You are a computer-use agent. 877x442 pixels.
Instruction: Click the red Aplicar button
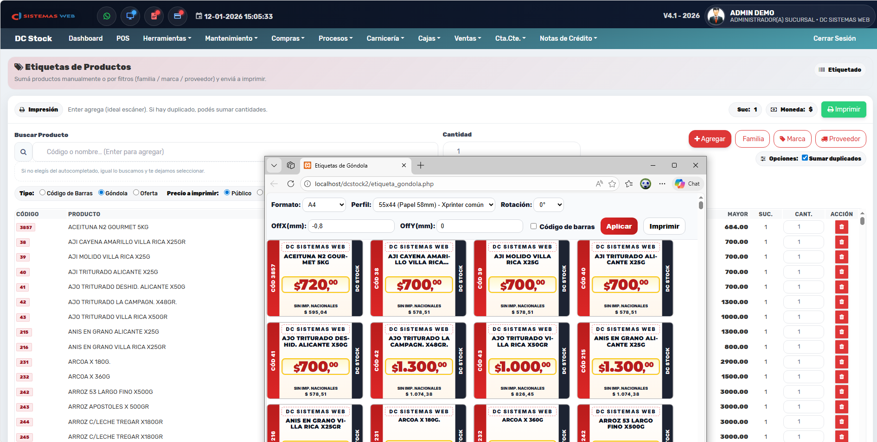coord(619,226)
